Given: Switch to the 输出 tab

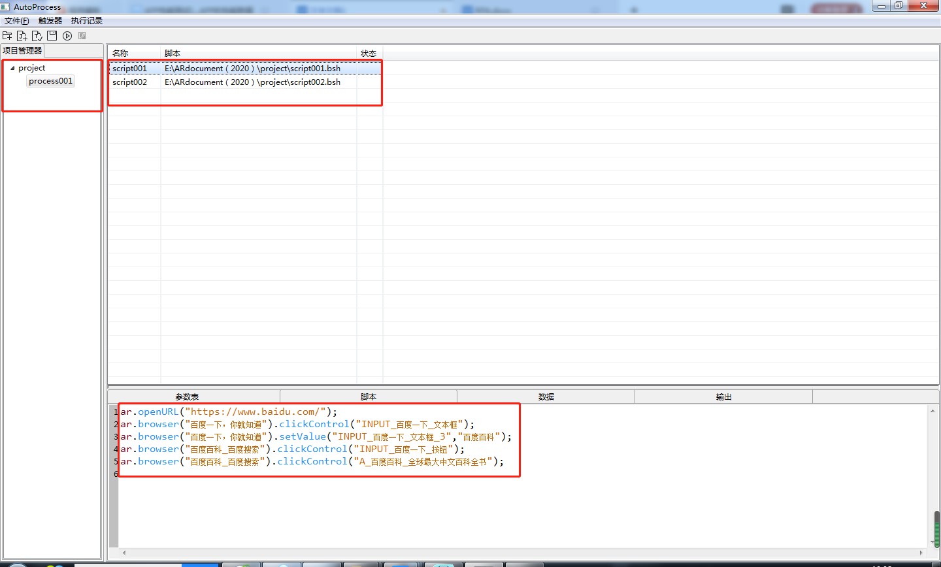Looking at the screenshot, I should [x=723, y=397].
